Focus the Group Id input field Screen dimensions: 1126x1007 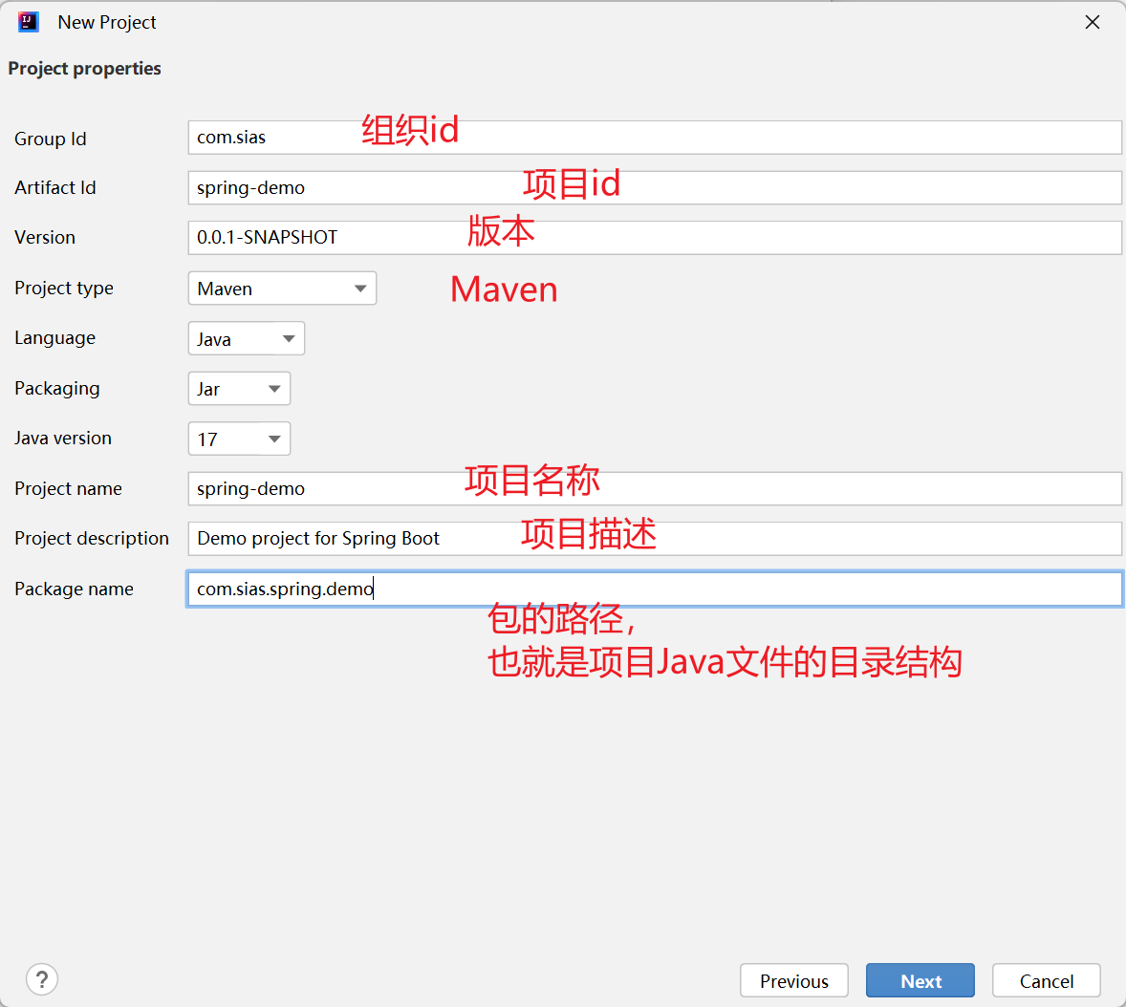point(654,137)
